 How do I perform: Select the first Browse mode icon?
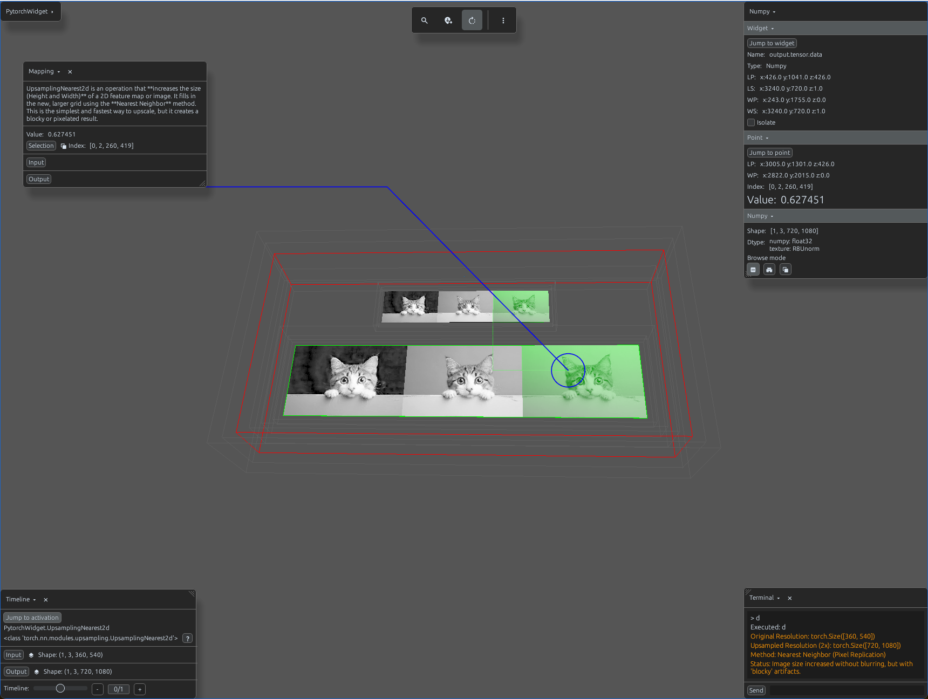[753, 270]
